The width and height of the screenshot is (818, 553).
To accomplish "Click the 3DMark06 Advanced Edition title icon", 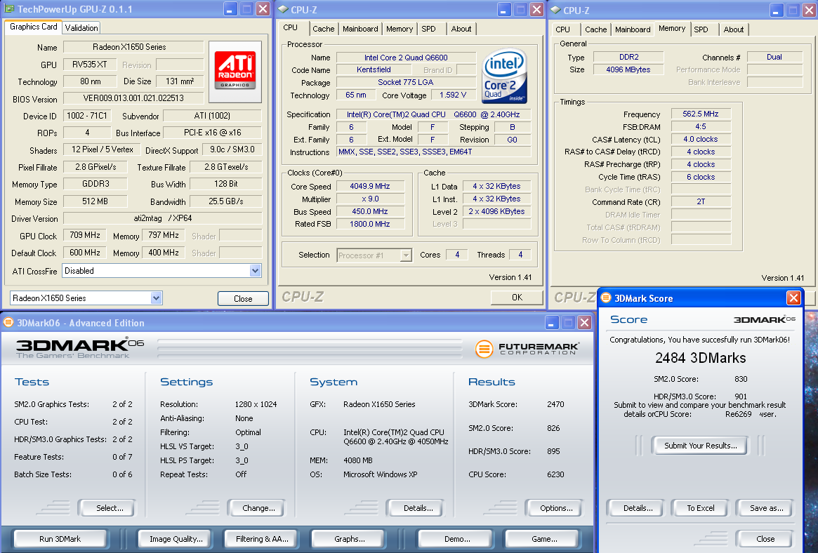I will click(x=8, y=323).
